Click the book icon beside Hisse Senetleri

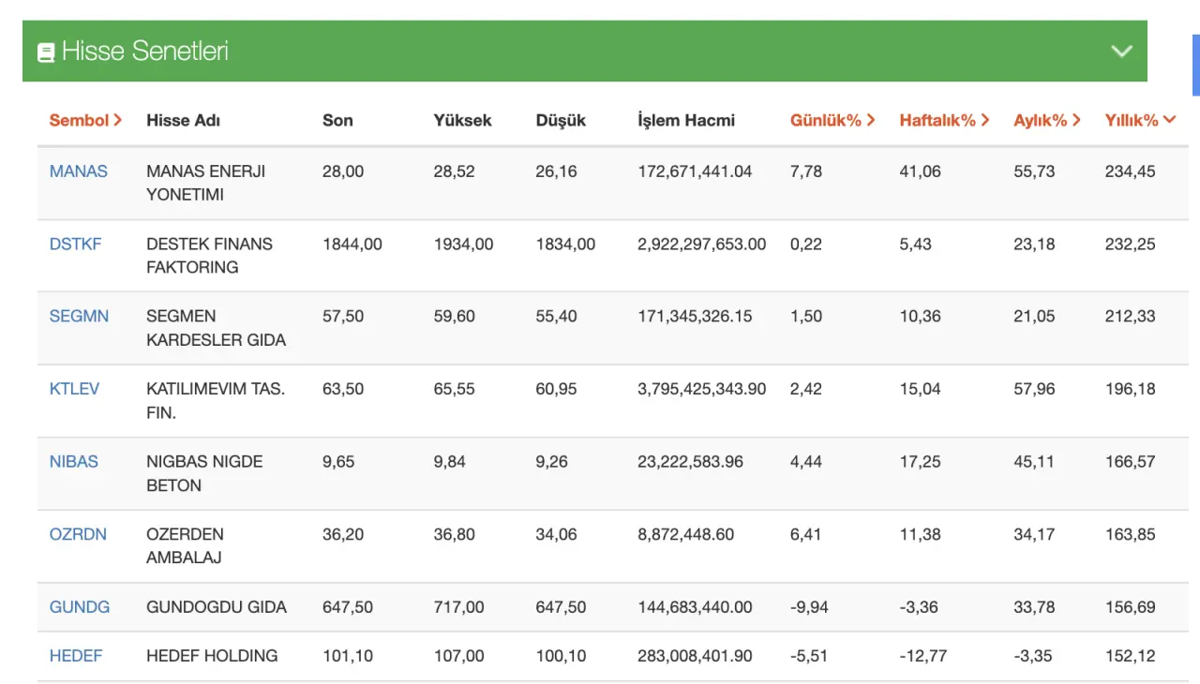[x=46, y=52]
